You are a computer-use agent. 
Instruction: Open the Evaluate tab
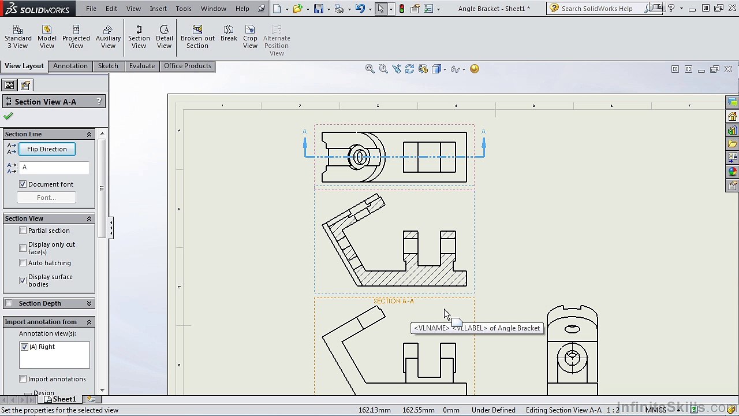click(x=142, y=66)
